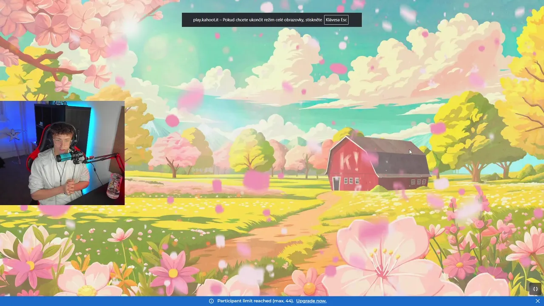The width and height of the screenshot is (544, 306).
Task: Click the 'Klávesa Esc' key hint
Action: [336, 20]
